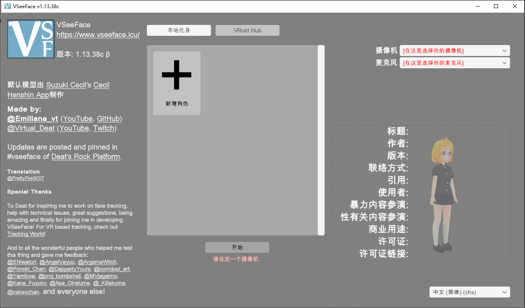This screenshot has height=308, width=525.
Task: Open the @Kana_Fuyuko link
Action: tap(27, 283)
